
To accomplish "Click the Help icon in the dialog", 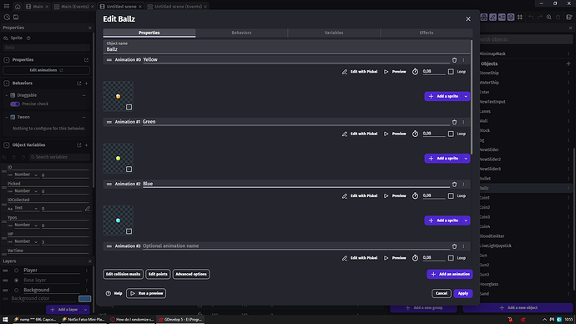I will 109,293.
